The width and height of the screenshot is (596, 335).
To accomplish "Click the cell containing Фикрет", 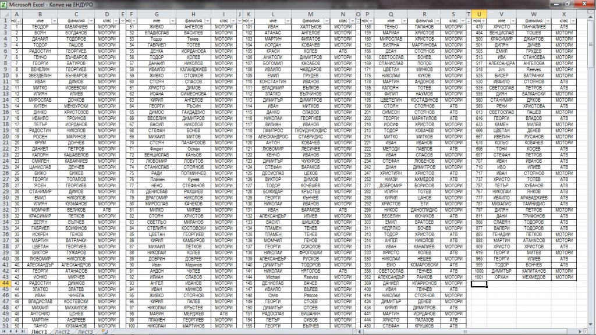I will click(156, 149).
